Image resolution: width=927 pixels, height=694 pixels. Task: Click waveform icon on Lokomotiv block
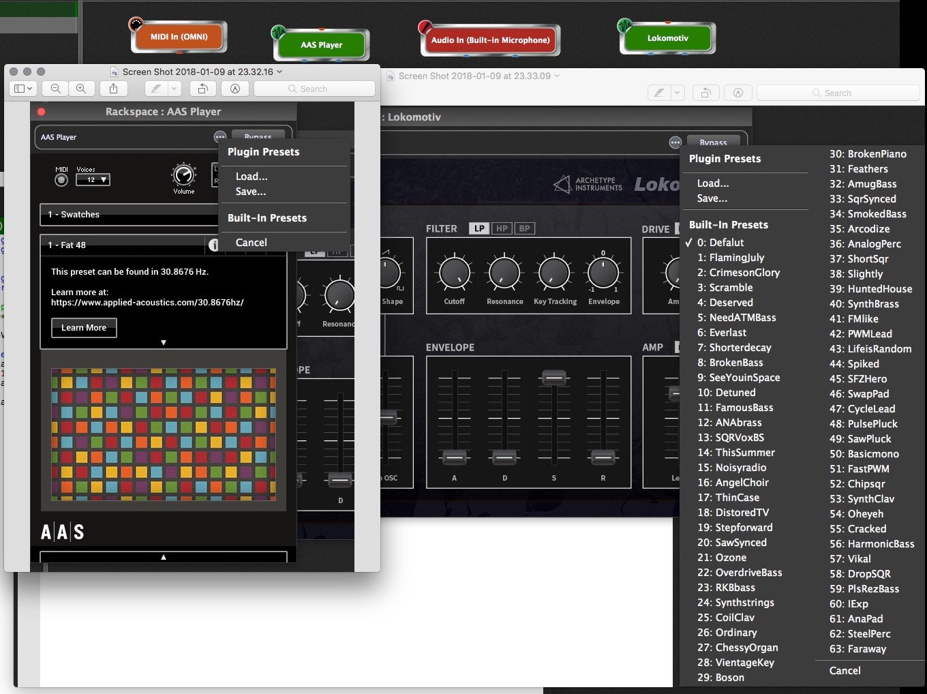(x=625, y=26)
